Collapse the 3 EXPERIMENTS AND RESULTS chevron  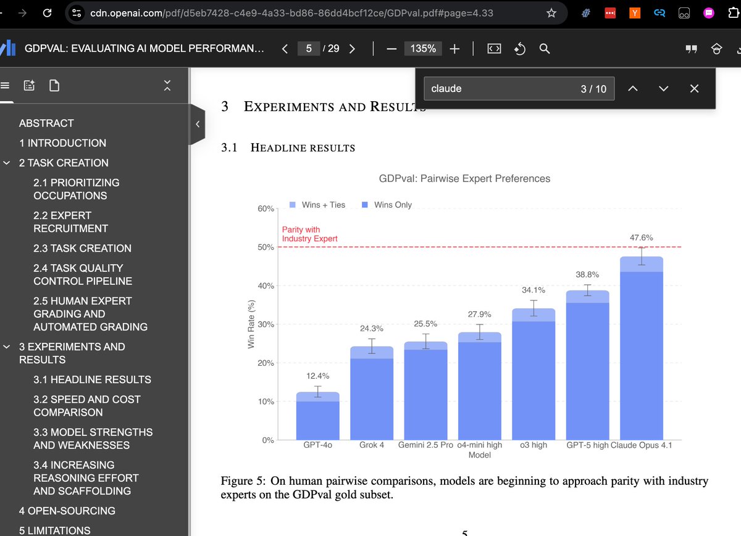(7, 347)
